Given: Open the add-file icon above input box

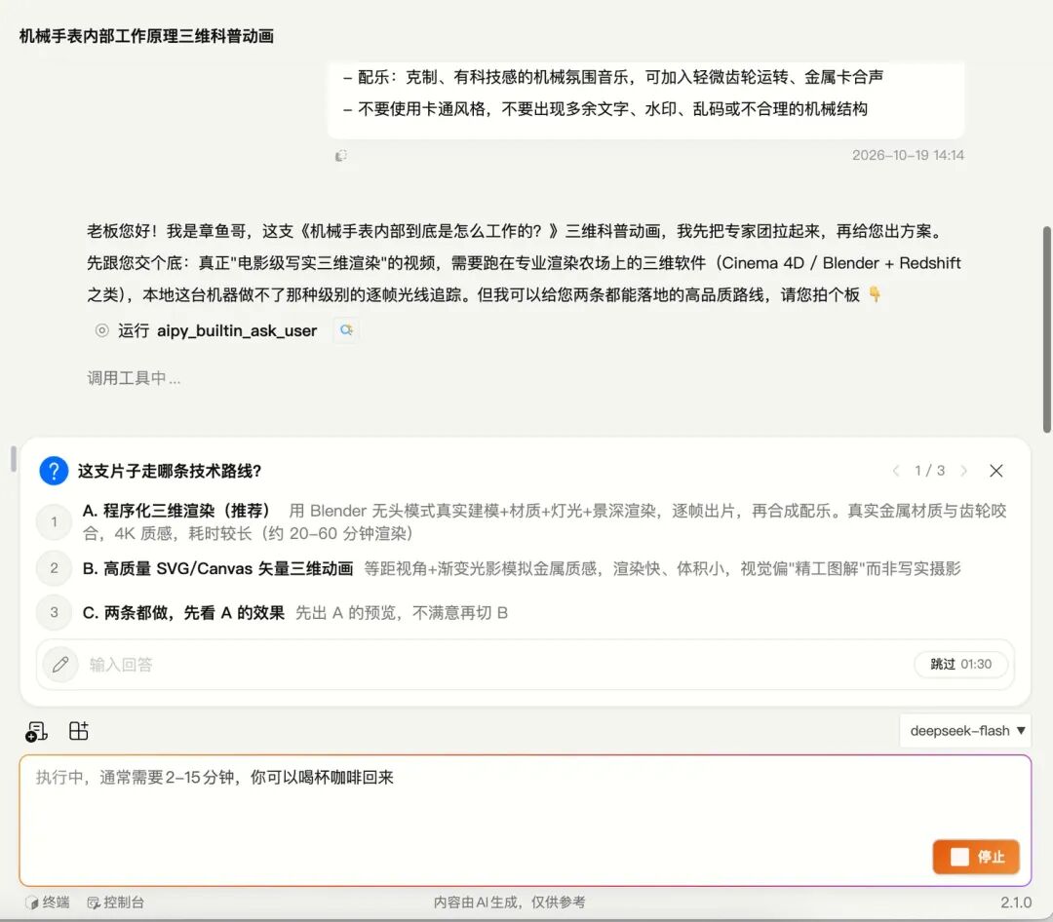Looking at the screenshot, I should point(36,731).
